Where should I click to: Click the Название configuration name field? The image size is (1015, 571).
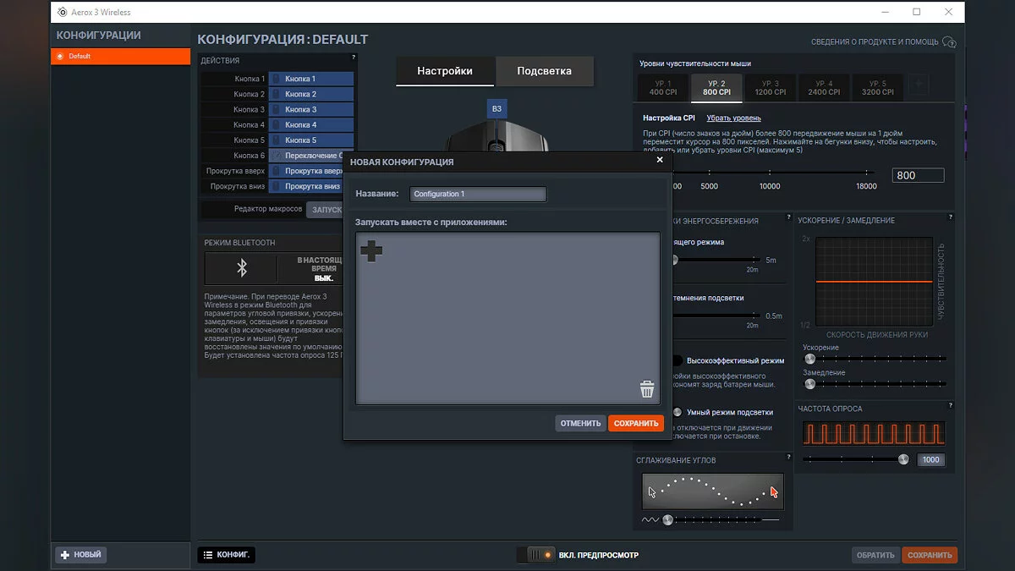(478, 194)
